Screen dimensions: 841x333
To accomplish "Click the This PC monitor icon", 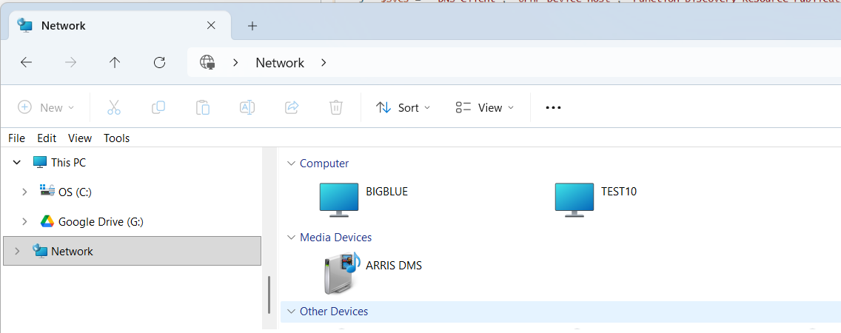I will [40, 162].
